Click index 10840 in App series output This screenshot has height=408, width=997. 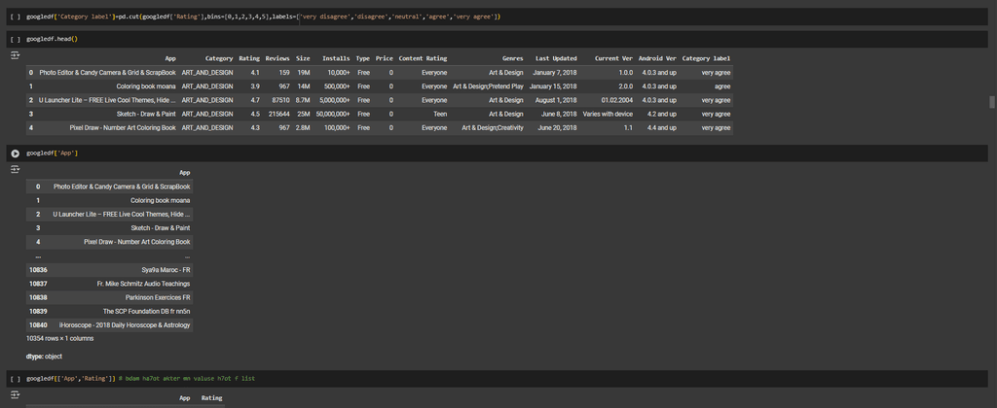point(38,325)
